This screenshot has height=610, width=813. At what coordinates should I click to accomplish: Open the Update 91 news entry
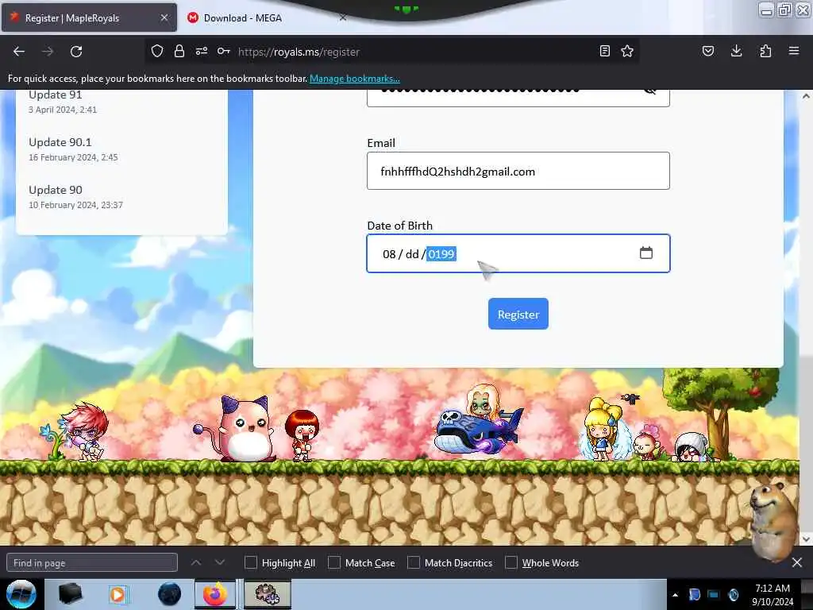56,95
